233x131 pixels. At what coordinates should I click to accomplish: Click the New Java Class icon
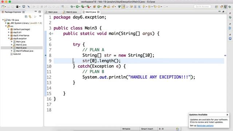point(99,7)
